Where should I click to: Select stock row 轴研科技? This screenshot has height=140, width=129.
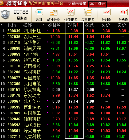pyautogui.click(x=64, y=119)
